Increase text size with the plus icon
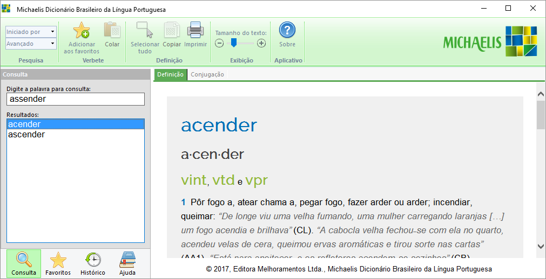This screenshot has height=279, width=546. 261,44
